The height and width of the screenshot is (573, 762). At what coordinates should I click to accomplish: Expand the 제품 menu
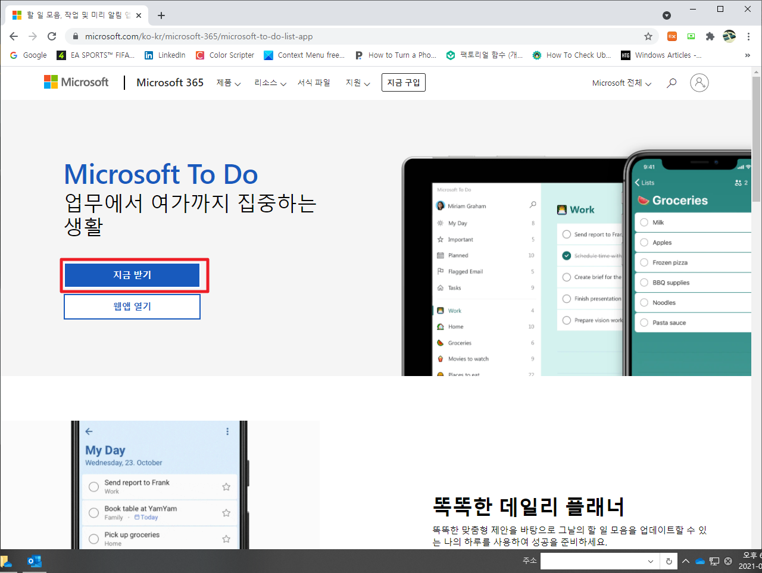coord(229,83)
